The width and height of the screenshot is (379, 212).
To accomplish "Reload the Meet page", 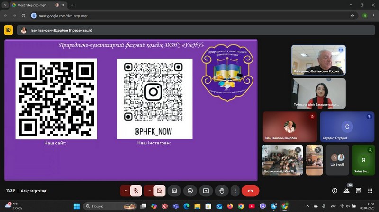I will (x=23, y=16).
